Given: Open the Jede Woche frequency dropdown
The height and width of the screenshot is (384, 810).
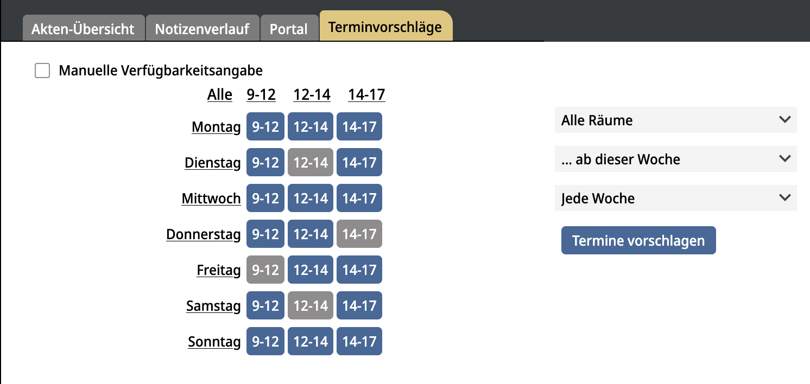Looking at the screenshot, I should pyautogui.click(x=675, y=199).
